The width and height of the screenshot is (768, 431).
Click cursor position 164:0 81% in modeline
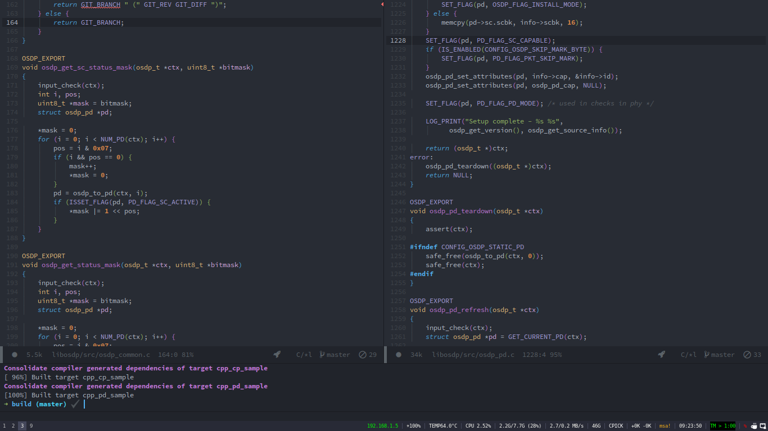[x=175, y=355]
